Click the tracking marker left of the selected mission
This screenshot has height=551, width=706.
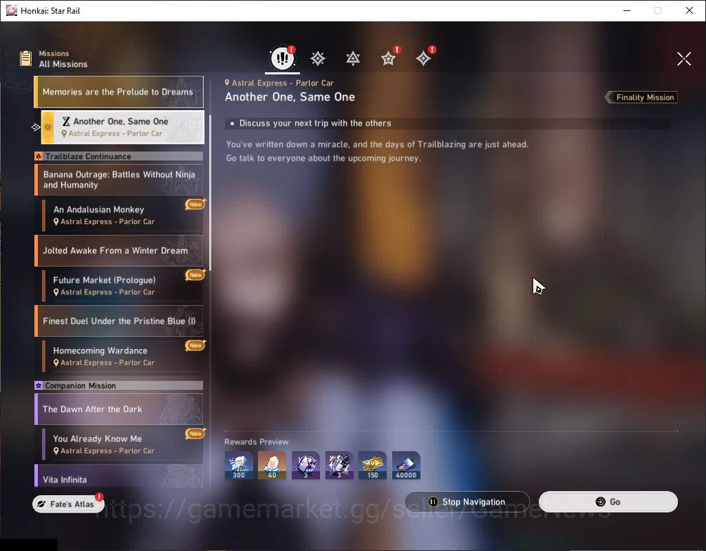pos(36,127)
